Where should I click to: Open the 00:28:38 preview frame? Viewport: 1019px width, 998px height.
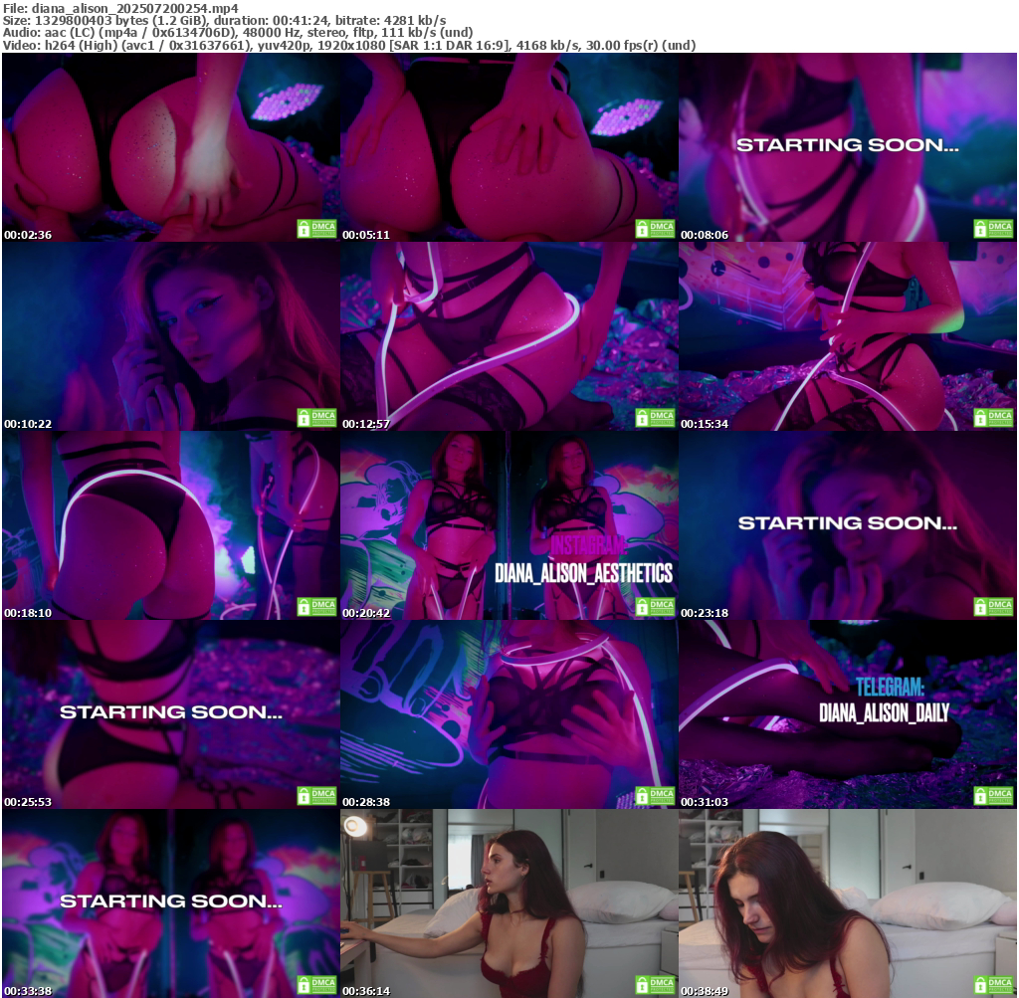click(509, 714)
